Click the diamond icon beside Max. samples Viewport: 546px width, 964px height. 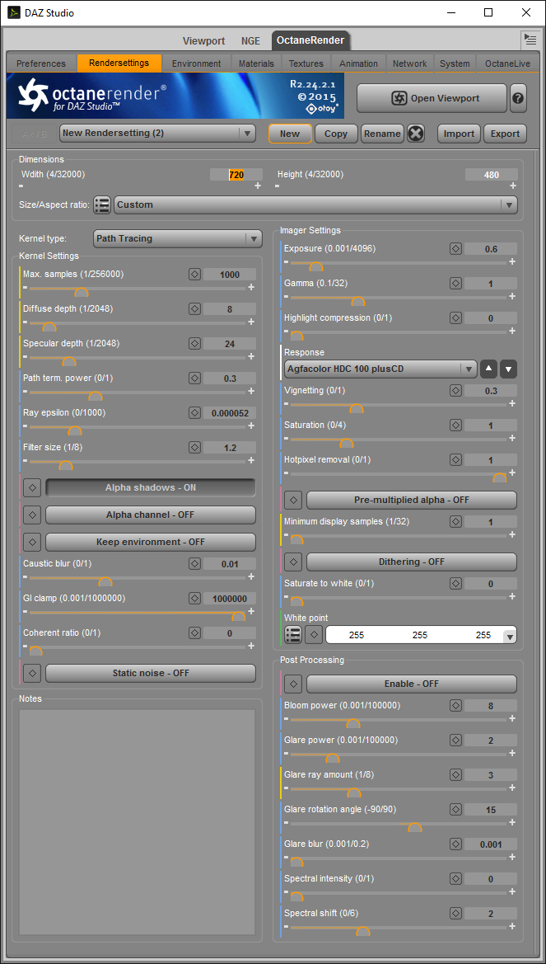(x=194, y=275)
